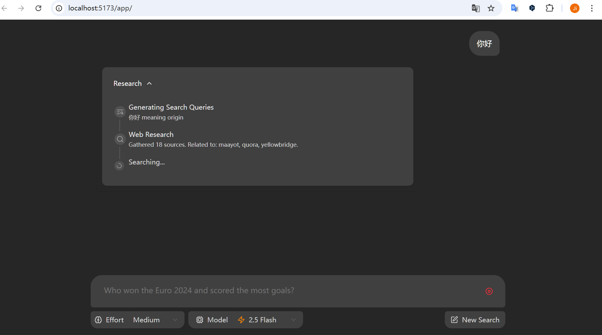Click the brain icon next to Effort
This screenshot has height=335, width=602.
pos(98,320)
